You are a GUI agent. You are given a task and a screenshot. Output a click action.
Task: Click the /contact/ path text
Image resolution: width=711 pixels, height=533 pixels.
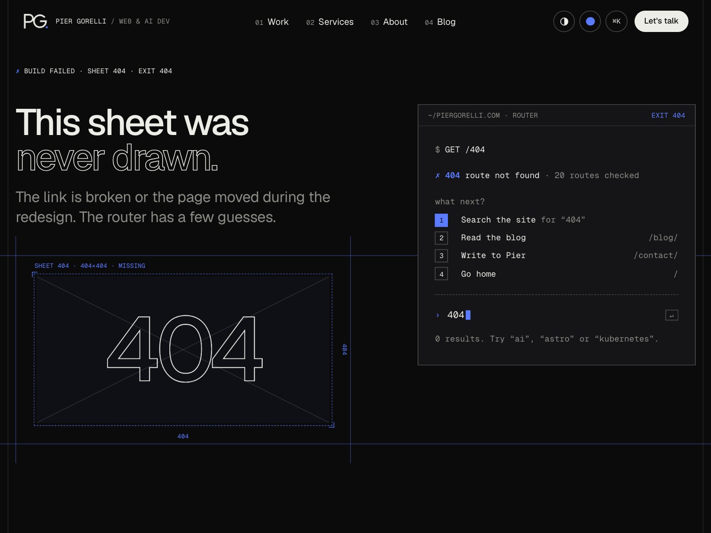655,255
